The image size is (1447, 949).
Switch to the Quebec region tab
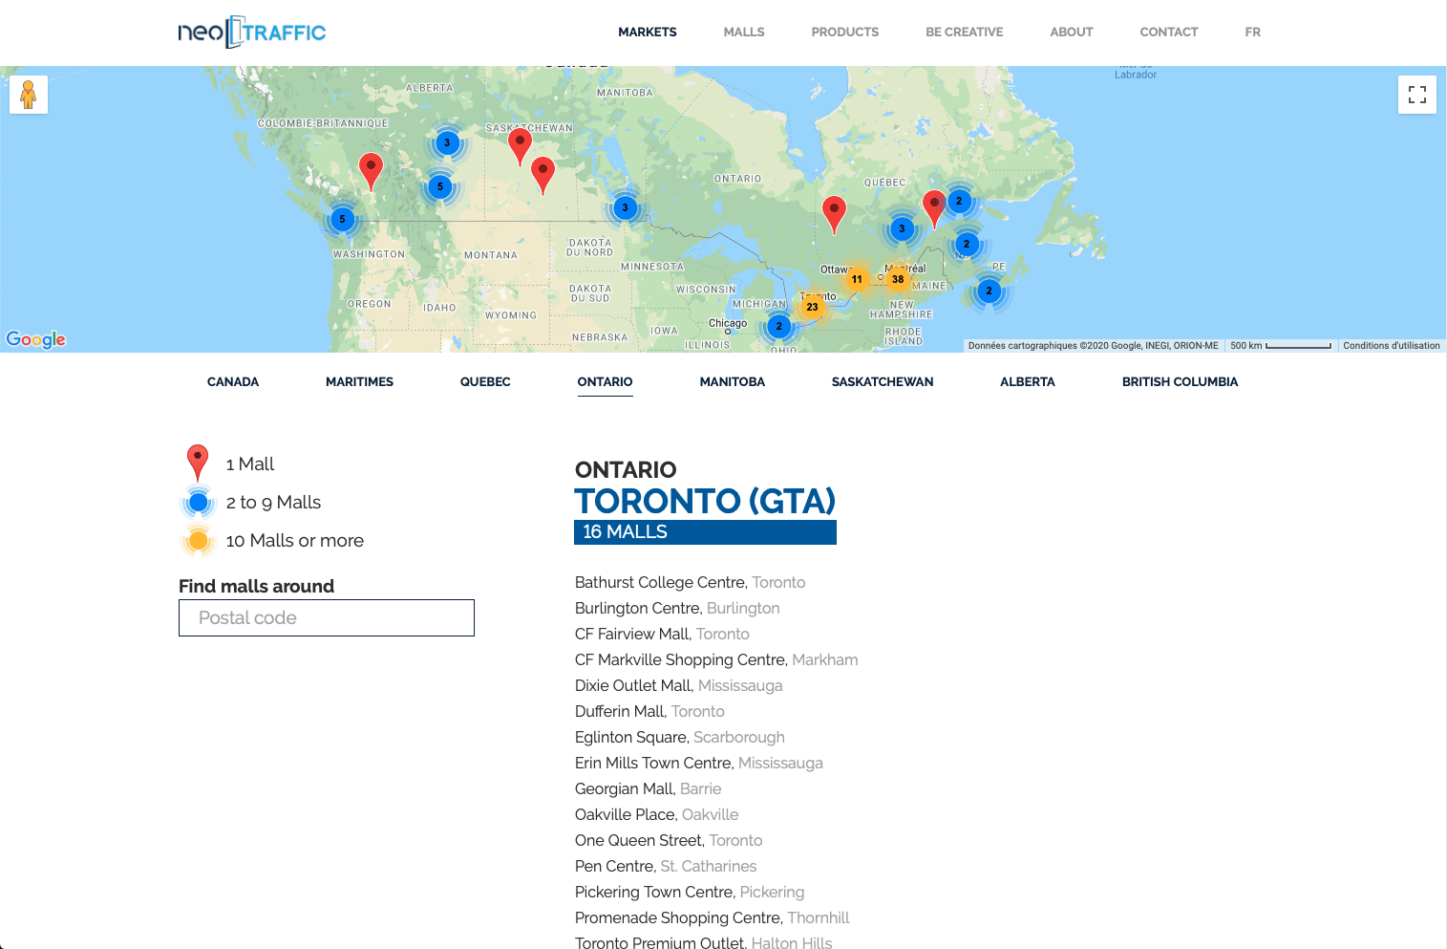tap(485, 382)
